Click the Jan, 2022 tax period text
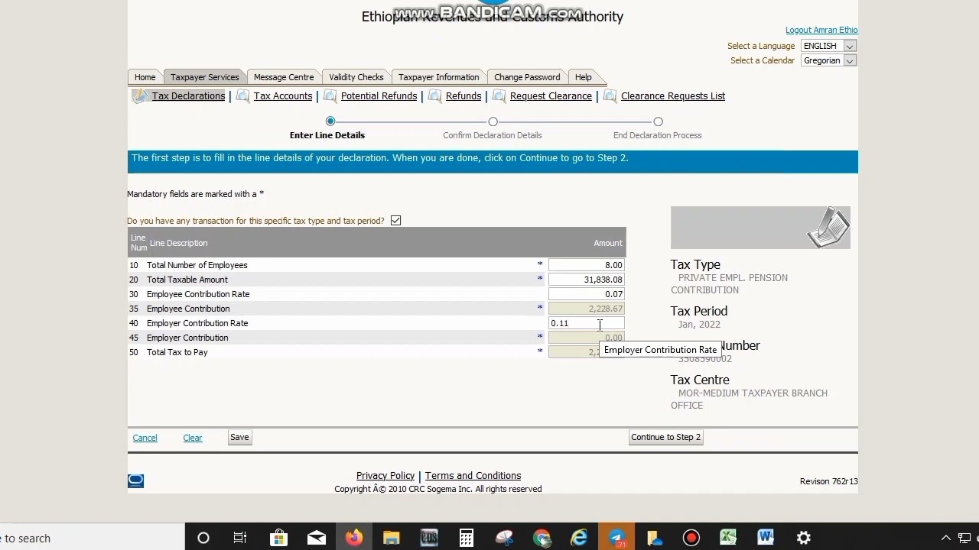 coord(699,325)
